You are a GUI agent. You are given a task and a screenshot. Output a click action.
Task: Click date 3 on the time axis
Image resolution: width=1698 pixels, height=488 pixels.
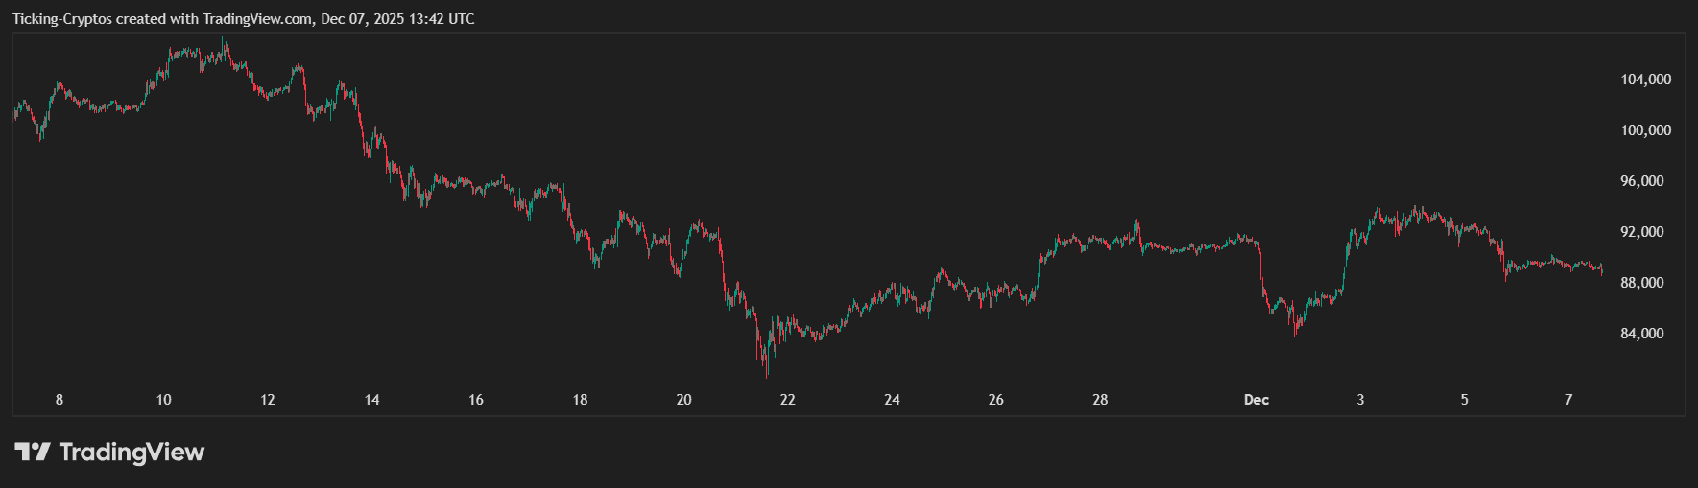tap(1360, 400)
